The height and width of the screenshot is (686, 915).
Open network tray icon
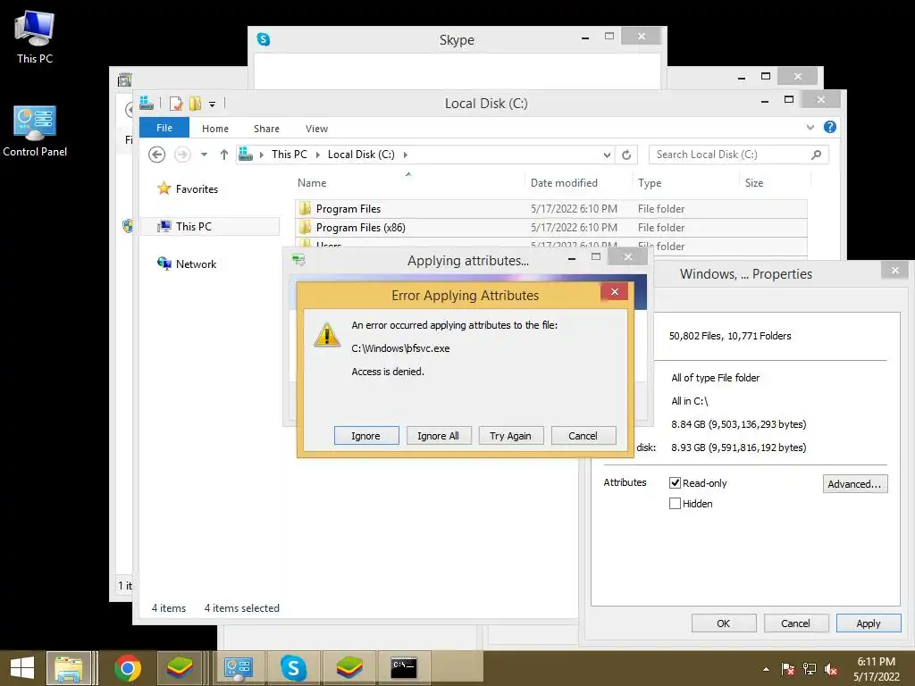pyautogui.click(x=810, y=669)
